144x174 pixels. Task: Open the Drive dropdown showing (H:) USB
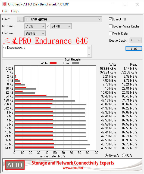63,19
